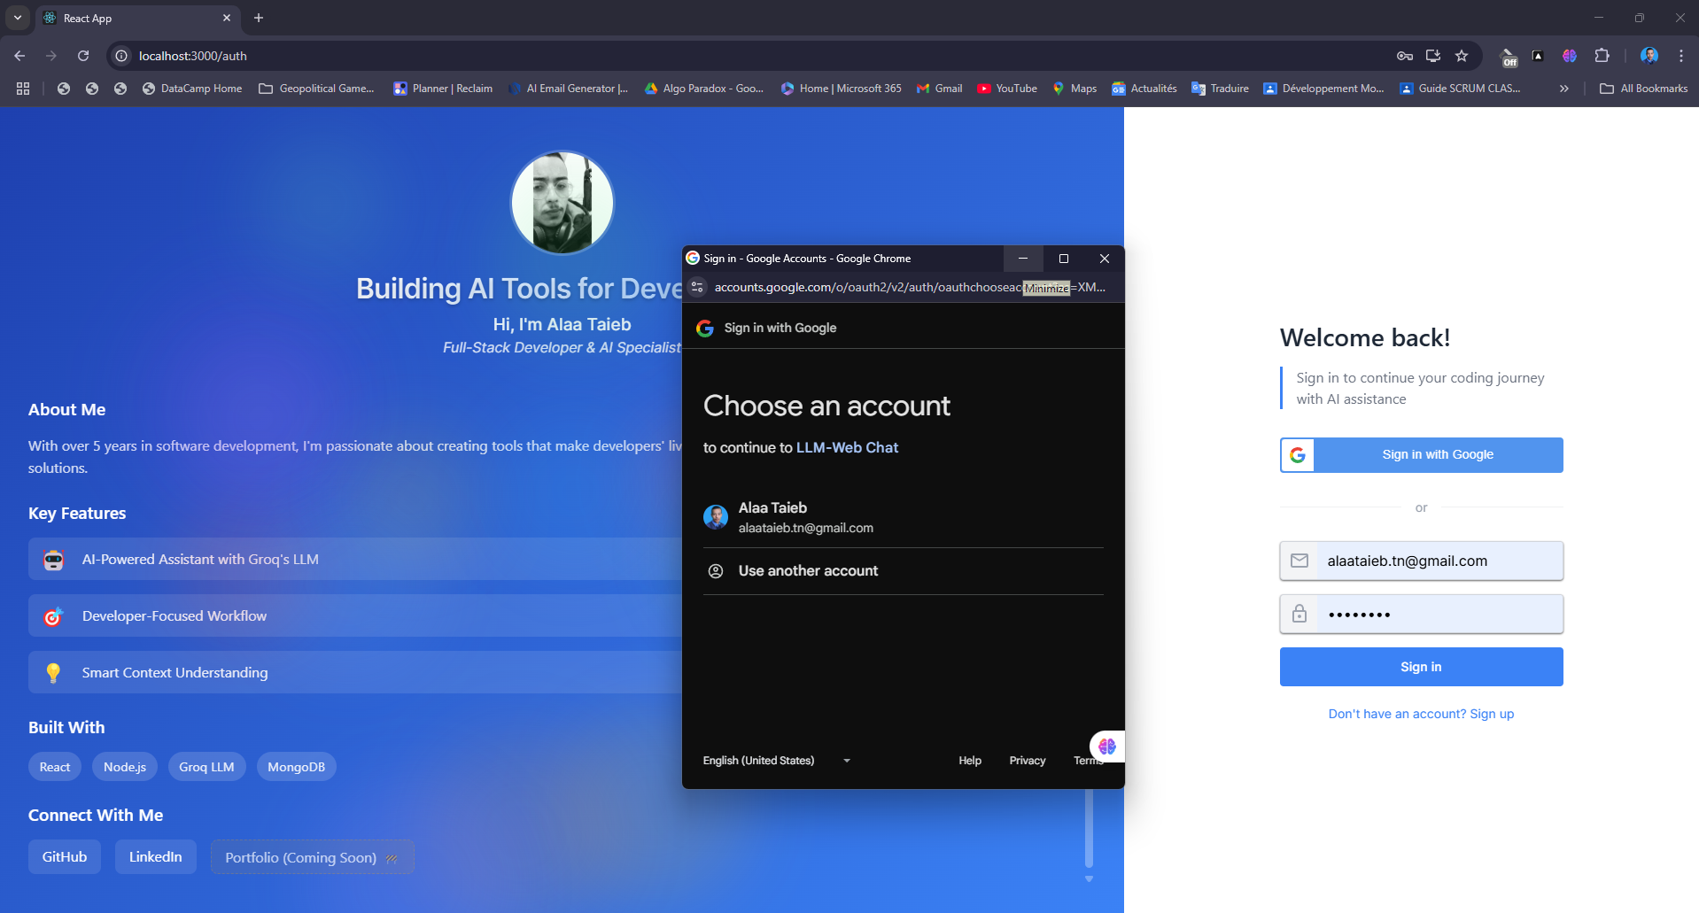
Task: Click the floating brain extension icon on the popup
Action: coord(1106,746)
